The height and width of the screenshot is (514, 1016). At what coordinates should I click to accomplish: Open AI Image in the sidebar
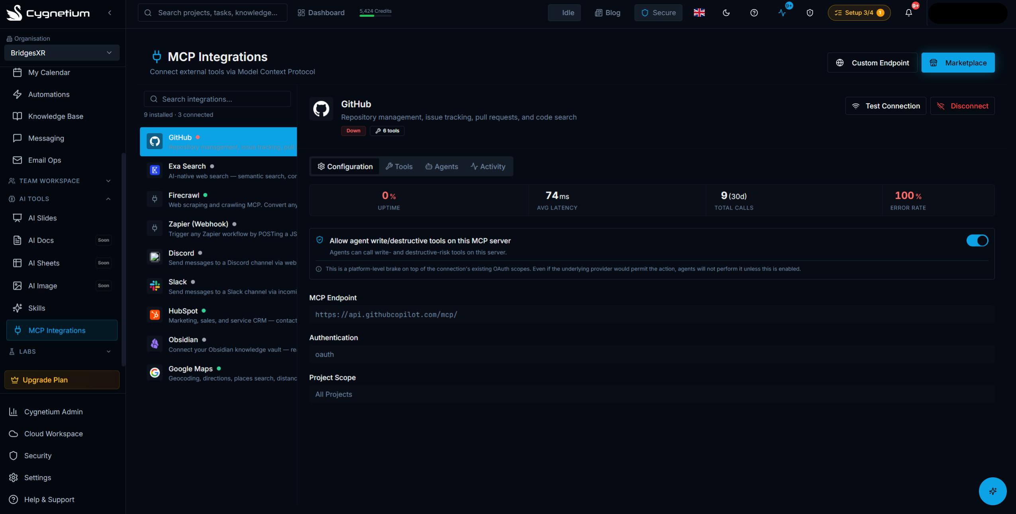(x=62, y=286)
